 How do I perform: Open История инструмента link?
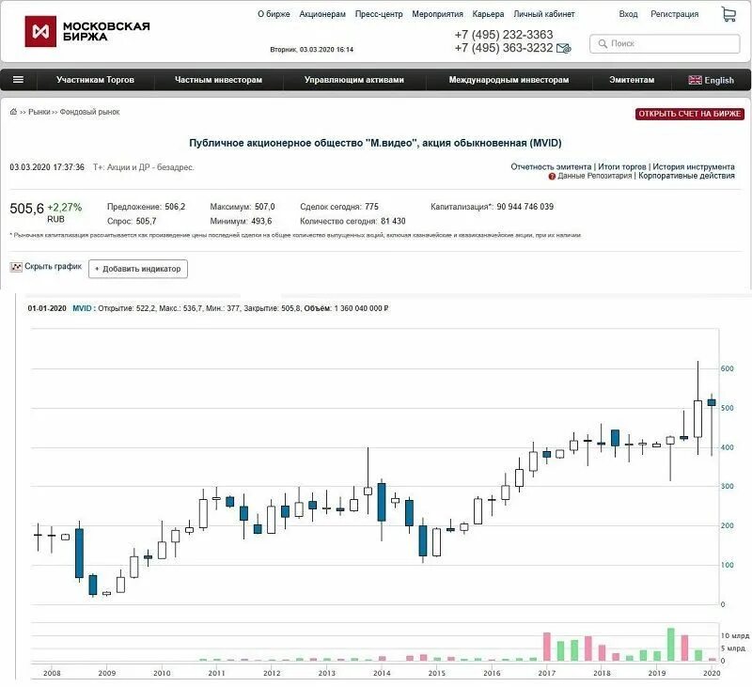point(694,167)
